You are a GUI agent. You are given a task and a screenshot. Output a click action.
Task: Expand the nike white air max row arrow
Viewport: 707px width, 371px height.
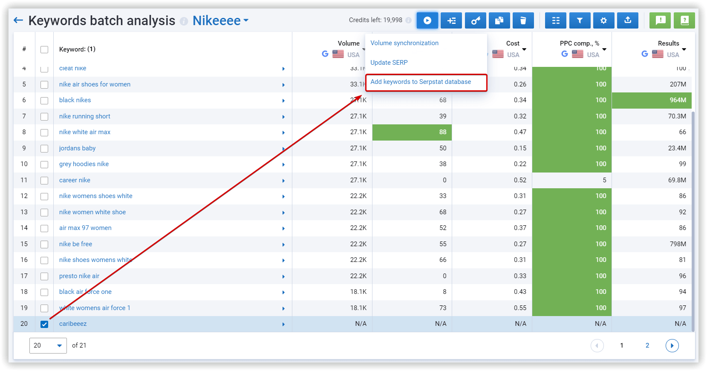pos(283,132)
